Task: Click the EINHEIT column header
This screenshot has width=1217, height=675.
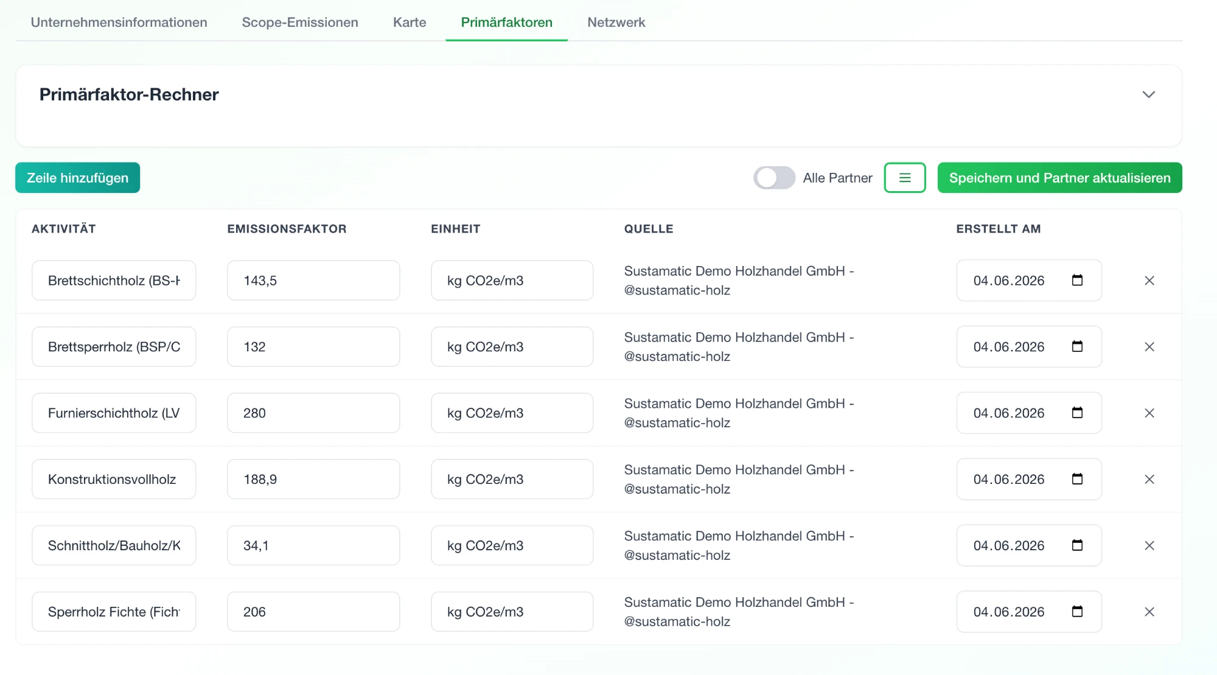Action: 456,229
